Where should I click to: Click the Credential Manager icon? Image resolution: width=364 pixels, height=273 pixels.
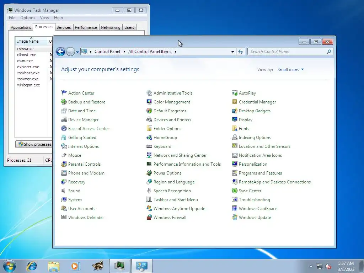235,102
